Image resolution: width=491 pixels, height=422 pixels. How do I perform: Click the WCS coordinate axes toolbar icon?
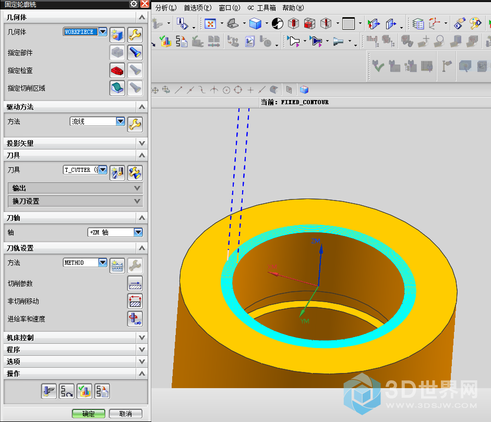pyautogui.click(x=435, y=23)
